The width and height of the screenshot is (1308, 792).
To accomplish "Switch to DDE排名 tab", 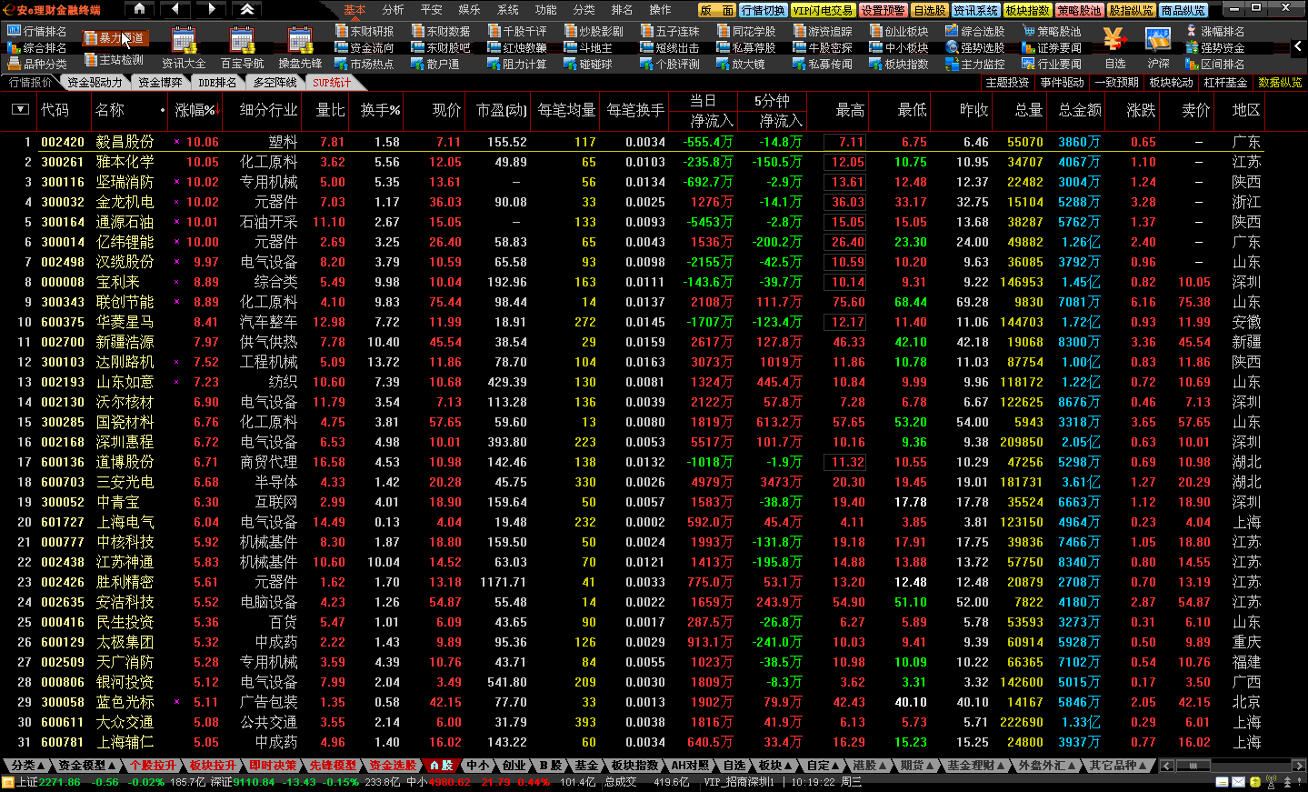I will point(216,82).
